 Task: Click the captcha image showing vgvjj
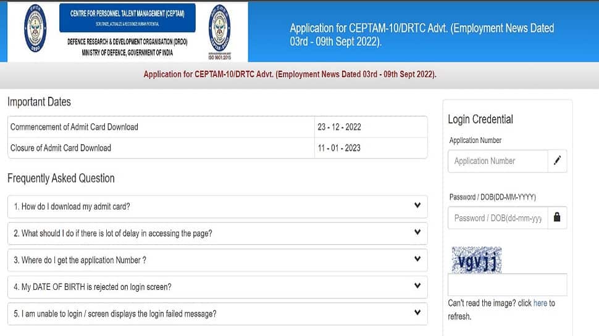(476, 260)
